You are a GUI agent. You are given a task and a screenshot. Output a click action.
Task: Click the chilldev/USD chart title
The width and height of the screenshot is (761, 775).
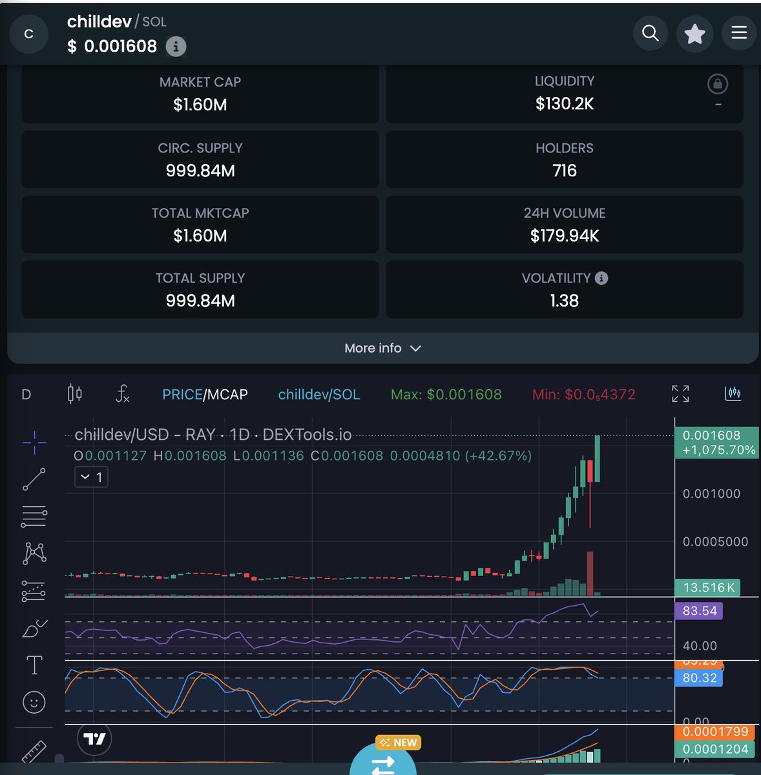[213, 435]
